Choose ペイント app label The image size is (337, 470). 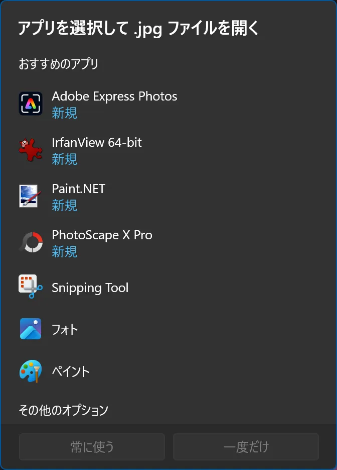[71, 372]
